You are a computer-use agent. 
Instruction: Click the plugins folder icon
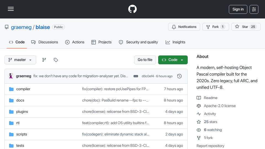[11, 112]
